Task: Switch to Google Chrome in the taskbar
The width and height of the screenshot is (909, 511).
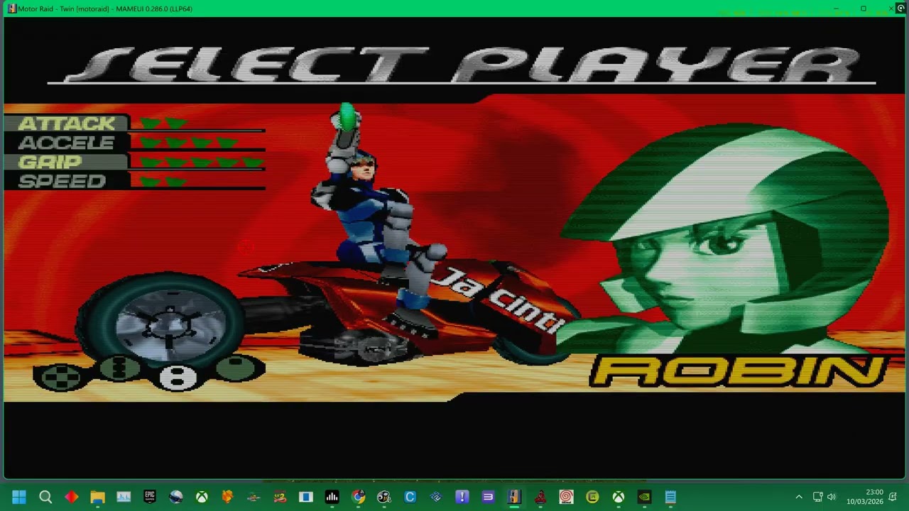Action: click(358, 498)
